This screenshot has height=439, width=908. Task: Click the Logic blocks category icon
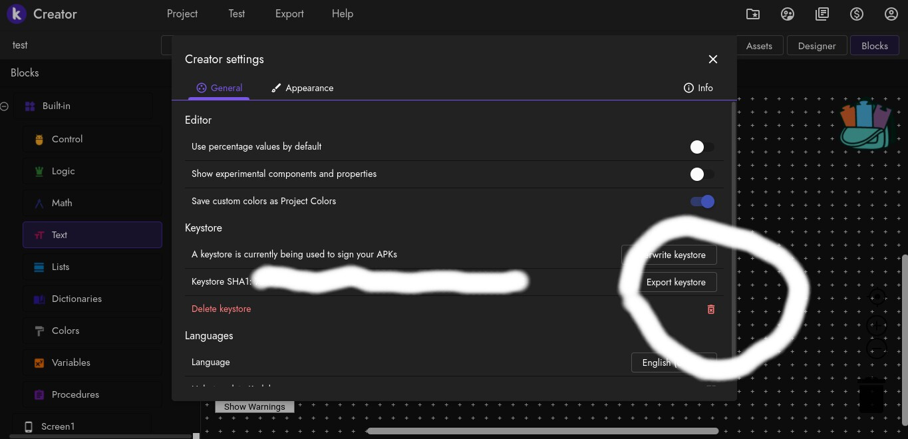[x=39, y=171]
